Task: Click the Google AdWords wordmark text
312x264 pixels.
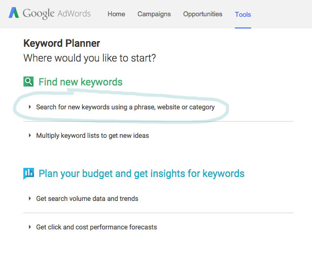Action: click(x=57, y=14)
